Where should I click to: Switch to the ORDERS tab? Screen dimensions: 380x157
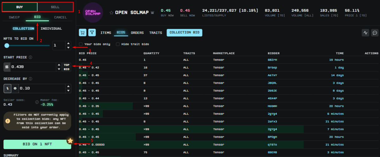tap(137, 33)
